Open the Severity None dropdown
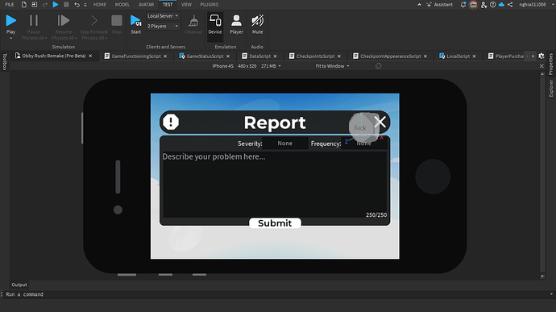Viewport: 556px width, 312px height. coord(285,143)
